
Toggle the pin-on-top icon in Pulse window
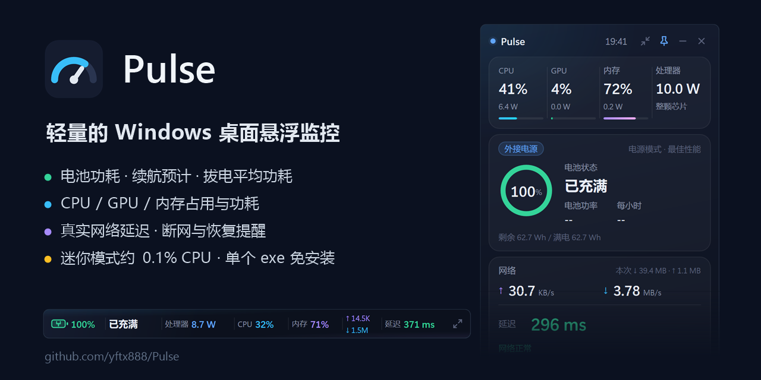[664, 41]
